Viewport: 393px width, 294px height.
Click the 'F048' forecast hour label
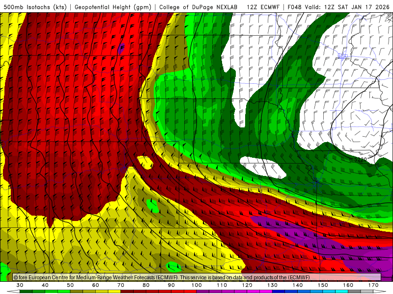click(x=294, y=7)
